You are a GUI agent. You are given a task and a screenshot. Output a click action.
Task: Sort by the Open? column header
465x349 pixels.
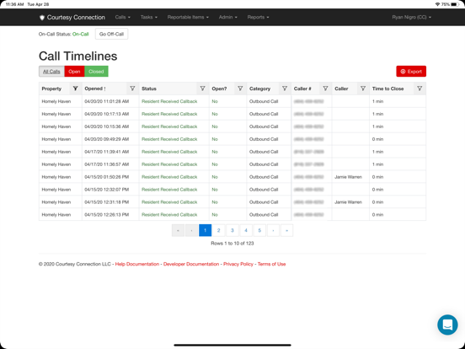point(219,89)
